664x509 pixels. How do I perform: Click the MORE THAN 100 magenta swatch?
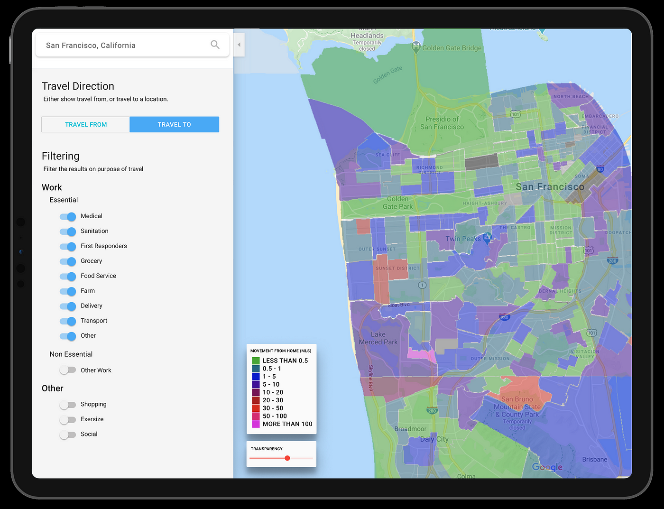pyautogui.click(x=256, y=424)
